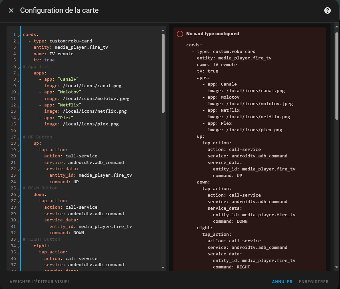Click '/local/icons/netflix.png' on editor line 13
The height and width of the screenshot is (289, 340).
(95, 111)
